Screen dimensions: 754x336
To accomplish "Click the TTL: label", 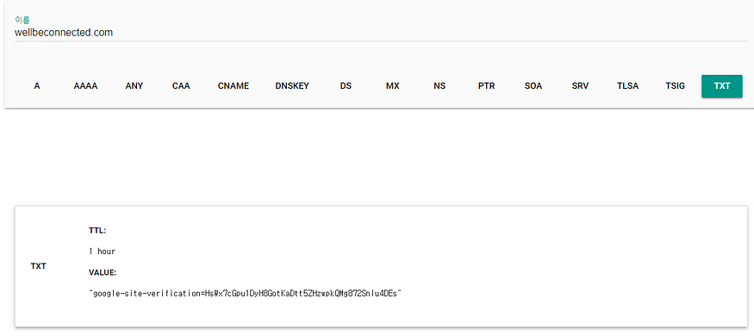I will [97, 231].
